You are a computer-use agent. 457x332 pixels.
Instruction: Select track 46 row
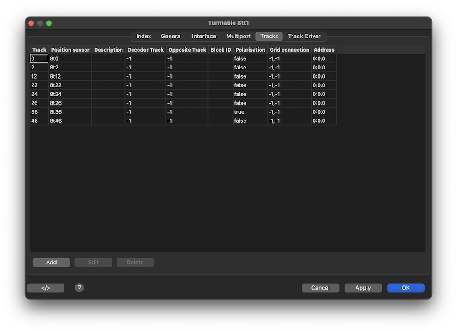pos(39,121)
